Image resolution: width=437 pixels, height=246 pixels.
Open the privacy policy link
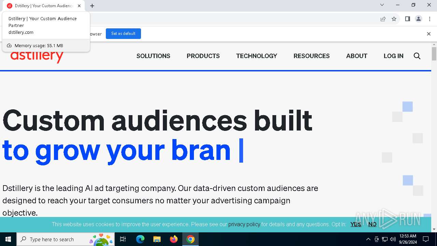(x=244, y=224)
